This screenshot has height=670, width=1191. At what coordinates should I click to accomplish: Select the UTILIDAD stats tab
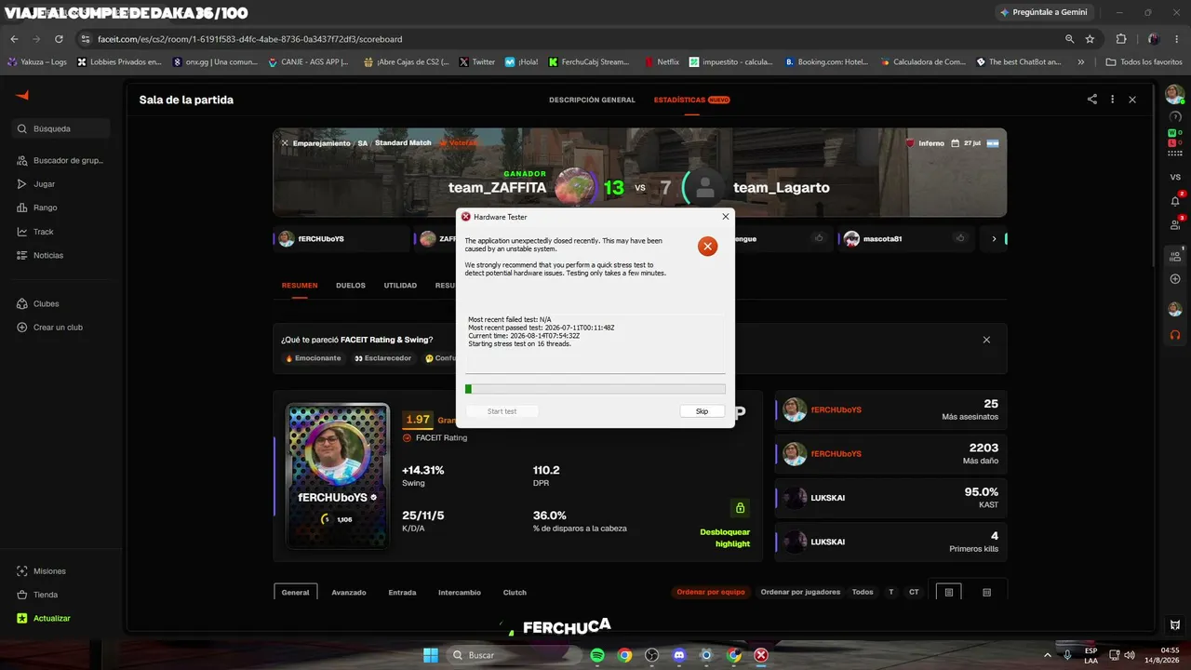400,286
